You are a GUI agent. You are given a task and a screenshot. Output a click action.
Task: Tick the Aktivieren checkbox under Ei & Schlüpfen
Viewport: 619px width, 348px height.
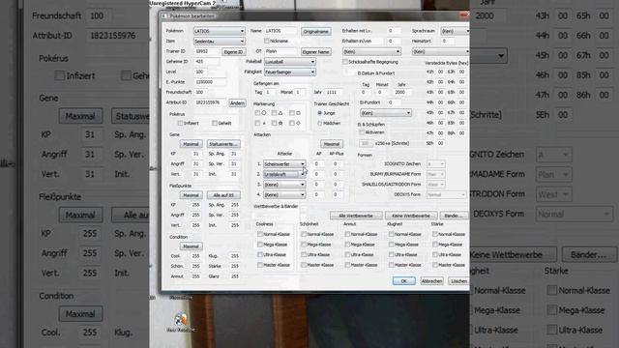361,132
